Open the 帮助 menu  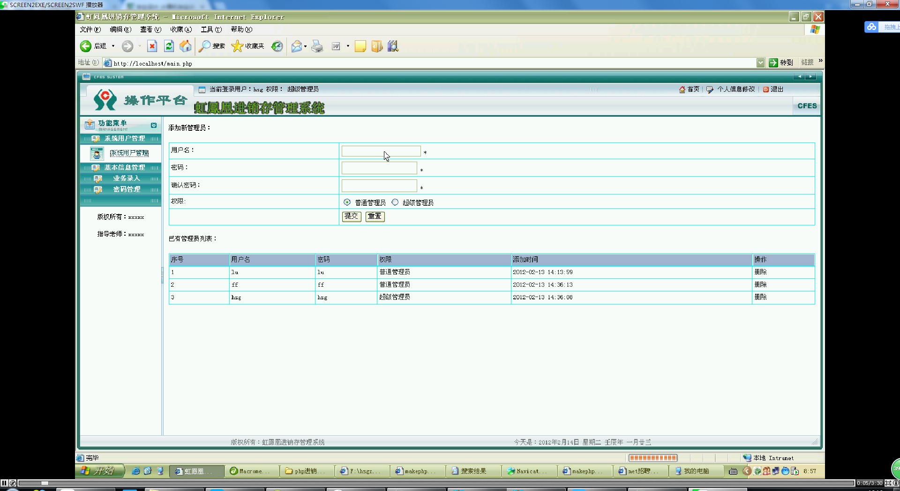pyautogui.click(x=241, y=30)
